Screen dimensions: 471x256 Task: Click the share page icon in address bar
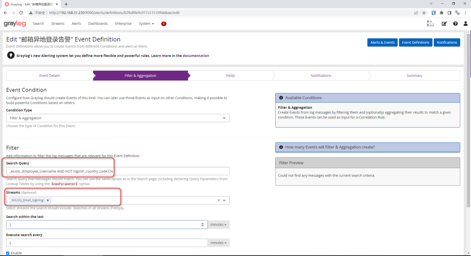coord(416,13)
